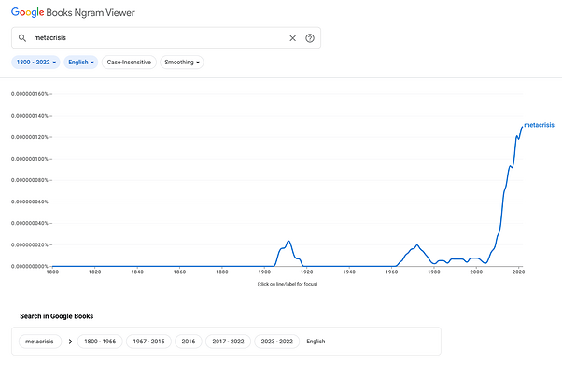Click the metacrisis chip in Google Books search
The height and width of the screenshot is (377, 562).
pos(40,342)
